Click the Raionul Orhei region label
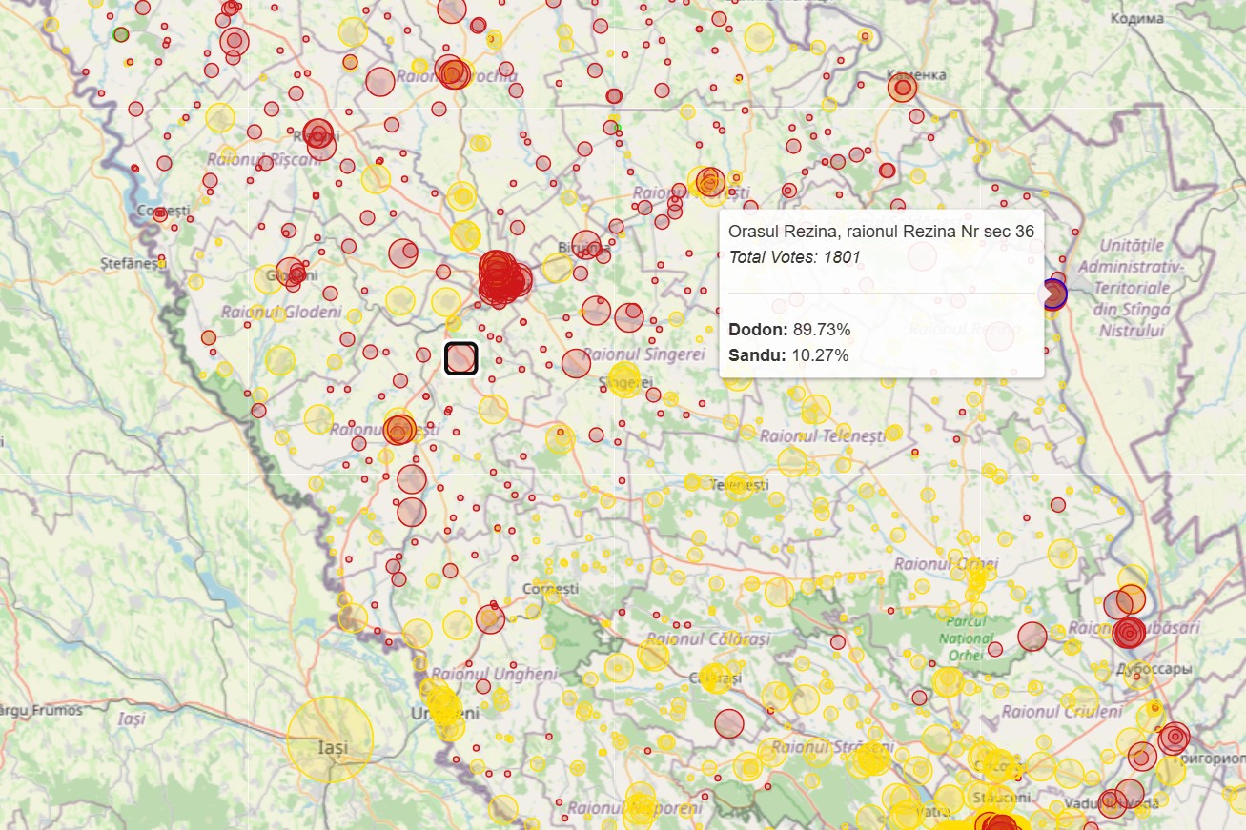The image size is (1246, 830). [949, 563]
